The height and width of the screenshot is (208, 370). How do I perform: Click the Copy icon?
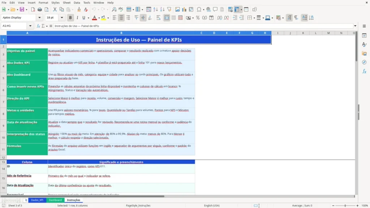click(61, 9)
